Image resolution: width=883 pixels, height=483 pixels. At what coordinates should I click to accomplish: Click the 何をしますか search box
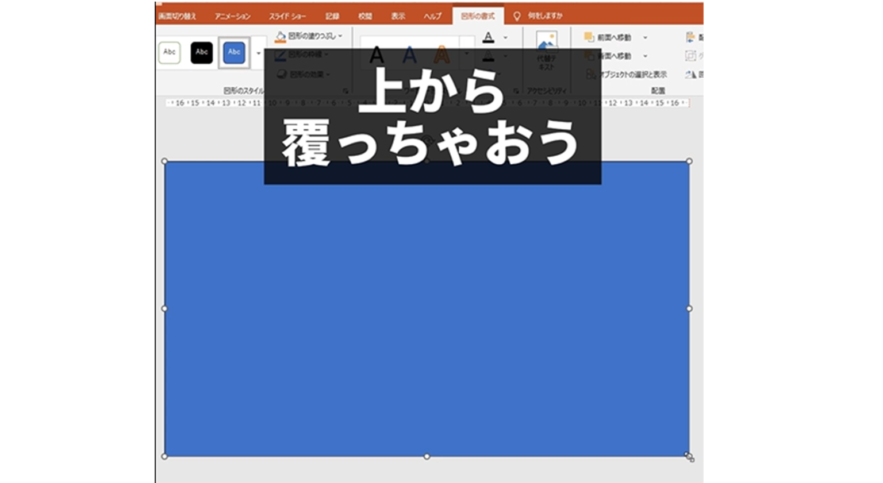(545, 16)
